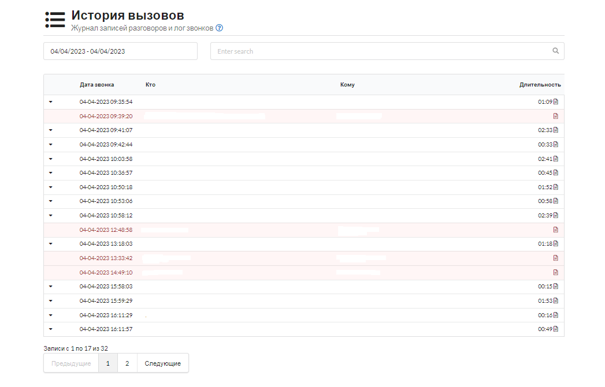Image resolution: width=605 pixels, height=387 pixels.
Task: Select the date text 04-04-2023 13:33:42
Action: (x=106, y=258)
